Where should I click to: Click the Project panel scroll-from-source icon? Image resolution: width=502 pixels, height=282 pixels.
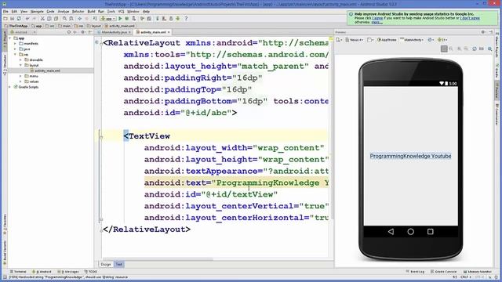(x=69, y=32)
